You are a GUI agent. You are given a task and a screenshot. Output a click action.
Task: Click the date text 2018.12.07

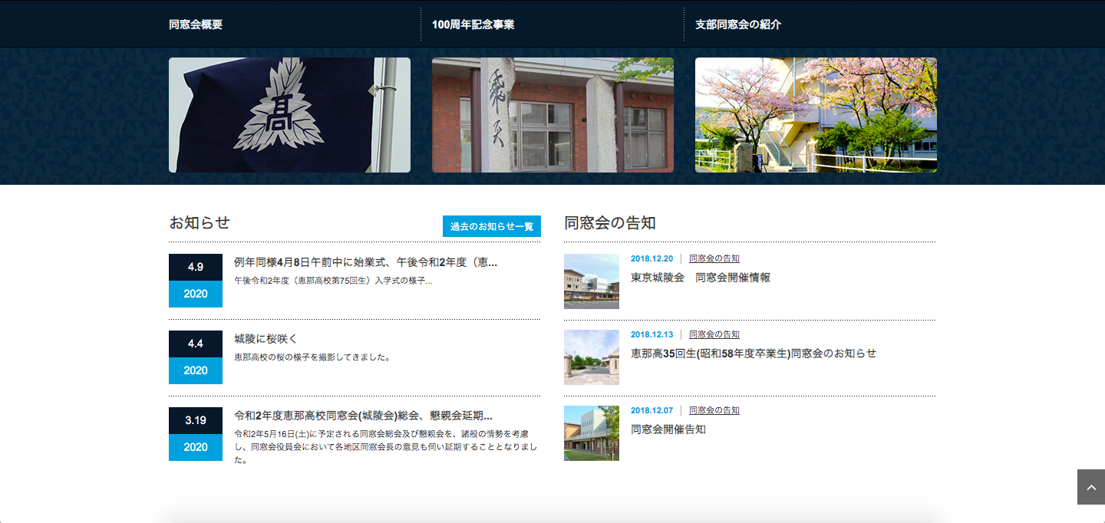coord(651,410)
